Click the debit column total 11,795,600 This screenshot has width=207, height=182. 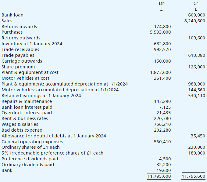(x=159, y=177)
